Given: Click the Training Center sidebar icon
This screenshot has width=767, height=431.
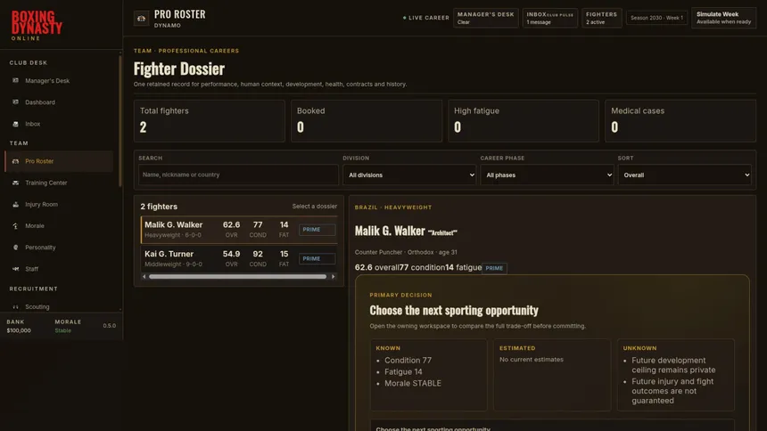Looking at the screenshot, I should [x=16, y=183].
